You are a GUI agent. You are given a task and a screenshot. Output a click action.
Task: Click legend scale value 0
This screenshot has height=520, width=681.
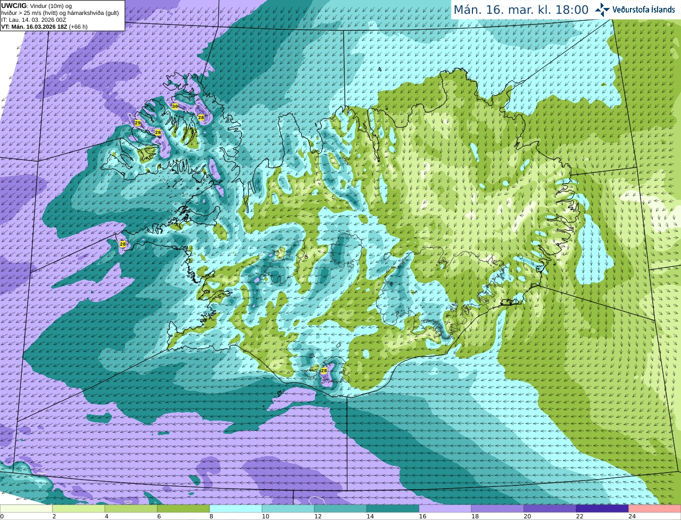click(x=2, y=516)
